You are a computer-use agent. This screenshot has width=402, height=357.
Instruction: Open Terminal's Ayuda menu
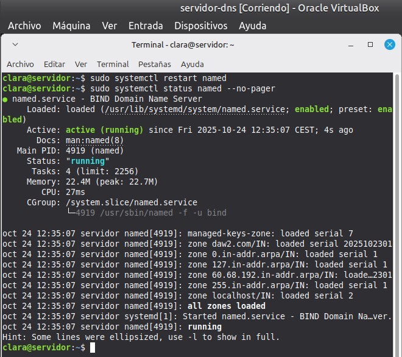192,64
